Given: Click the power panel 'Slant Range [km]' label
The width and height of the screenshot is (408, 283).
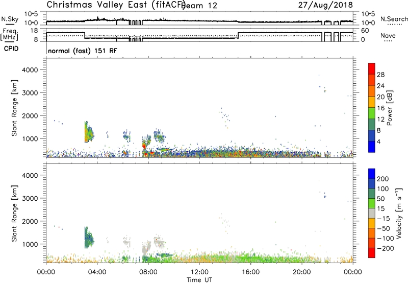Looking at the screenshot, I should (14, 108).
